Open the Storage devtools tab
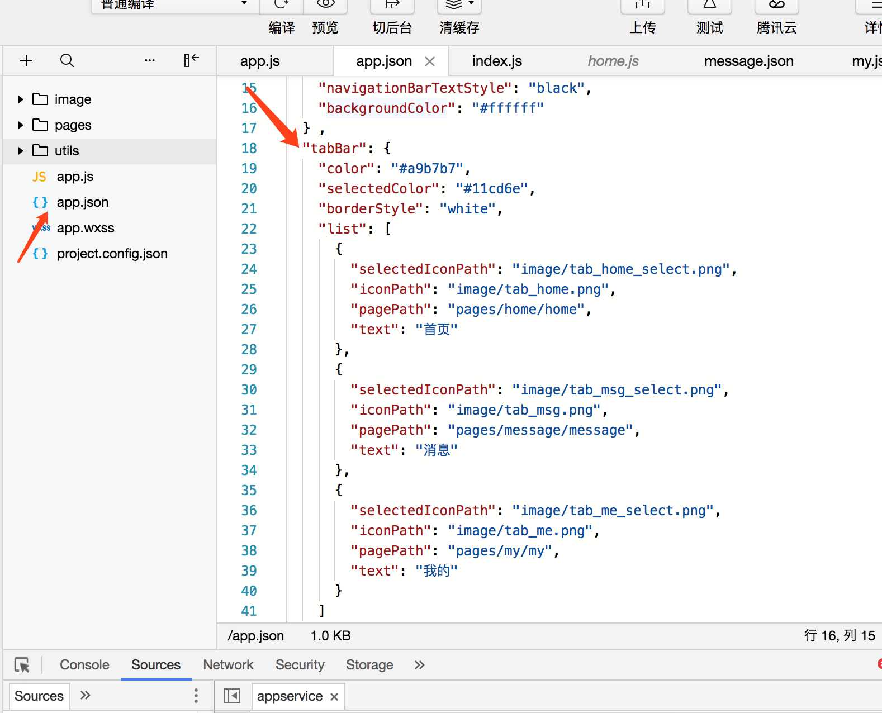 pyautogui.click(x=369, y=665)
